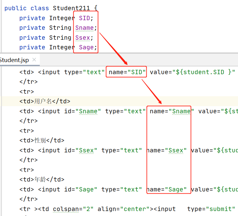The image size is (238, 216).
Task: Click the 性别 table cell line
Action: click(42, 140)
